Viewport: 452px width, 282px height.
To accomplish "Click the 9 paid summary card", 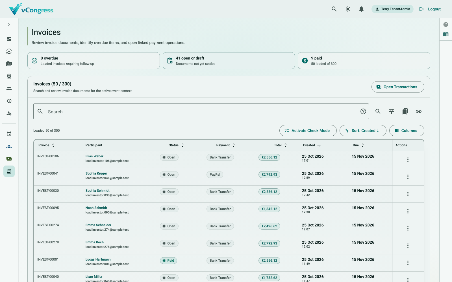I will coord(364,61).
